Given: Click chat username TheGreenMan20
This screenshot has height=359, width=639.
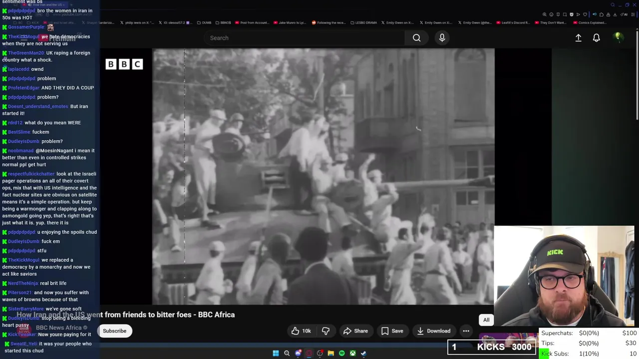Looking at the screenshot, I should (x=26, y=53).
